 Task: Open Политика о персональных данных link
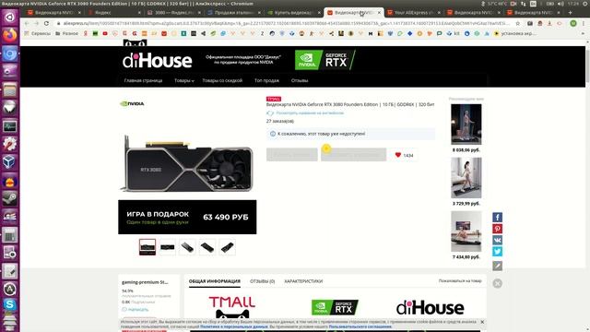(233, 326)
